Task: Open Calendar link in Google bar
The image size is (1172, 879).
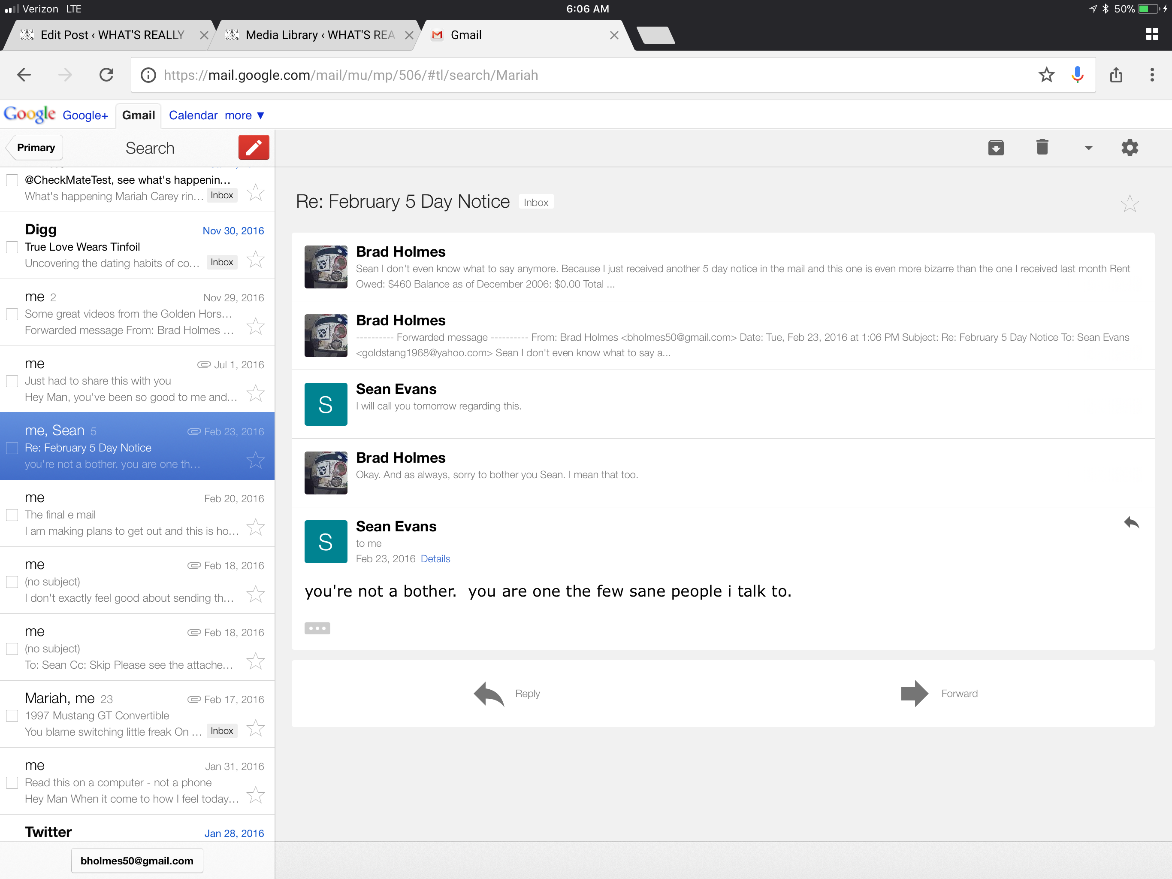Action: tap(193, 115)
